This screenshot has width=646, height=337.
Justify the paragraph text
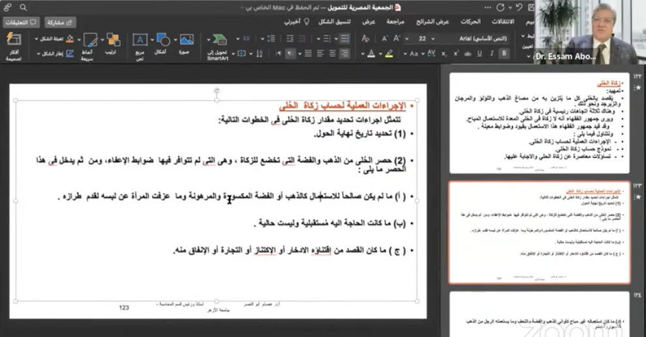[x=308, y=53]
